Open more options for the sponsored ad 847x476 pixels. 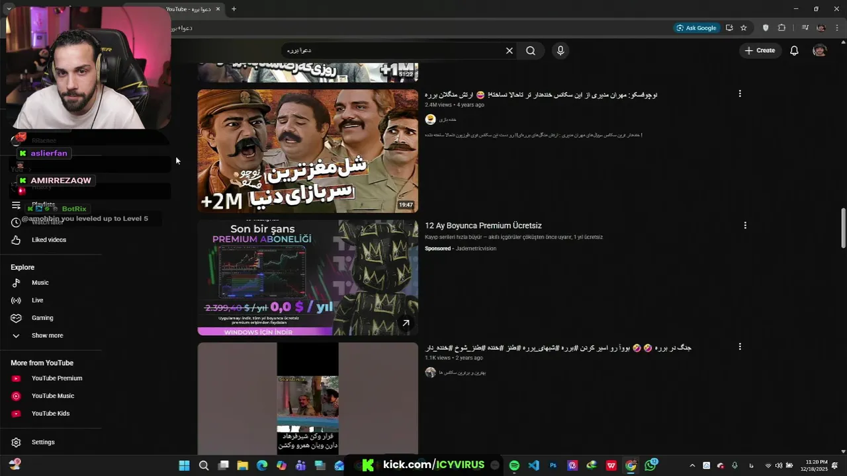745,225
